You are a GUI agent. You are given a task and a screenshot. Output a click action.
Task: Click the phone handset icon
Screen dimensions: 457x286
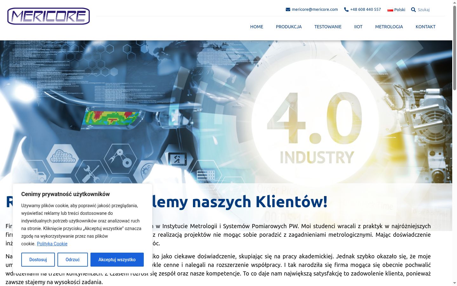[346, 10]
